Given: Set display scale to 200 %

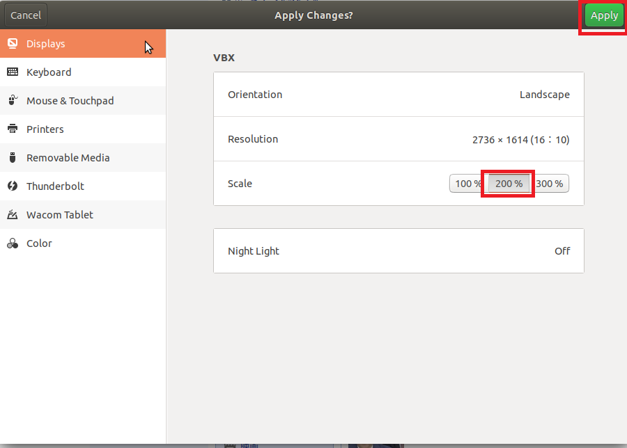Looking at the screenshot, I should tap(509, 184).
